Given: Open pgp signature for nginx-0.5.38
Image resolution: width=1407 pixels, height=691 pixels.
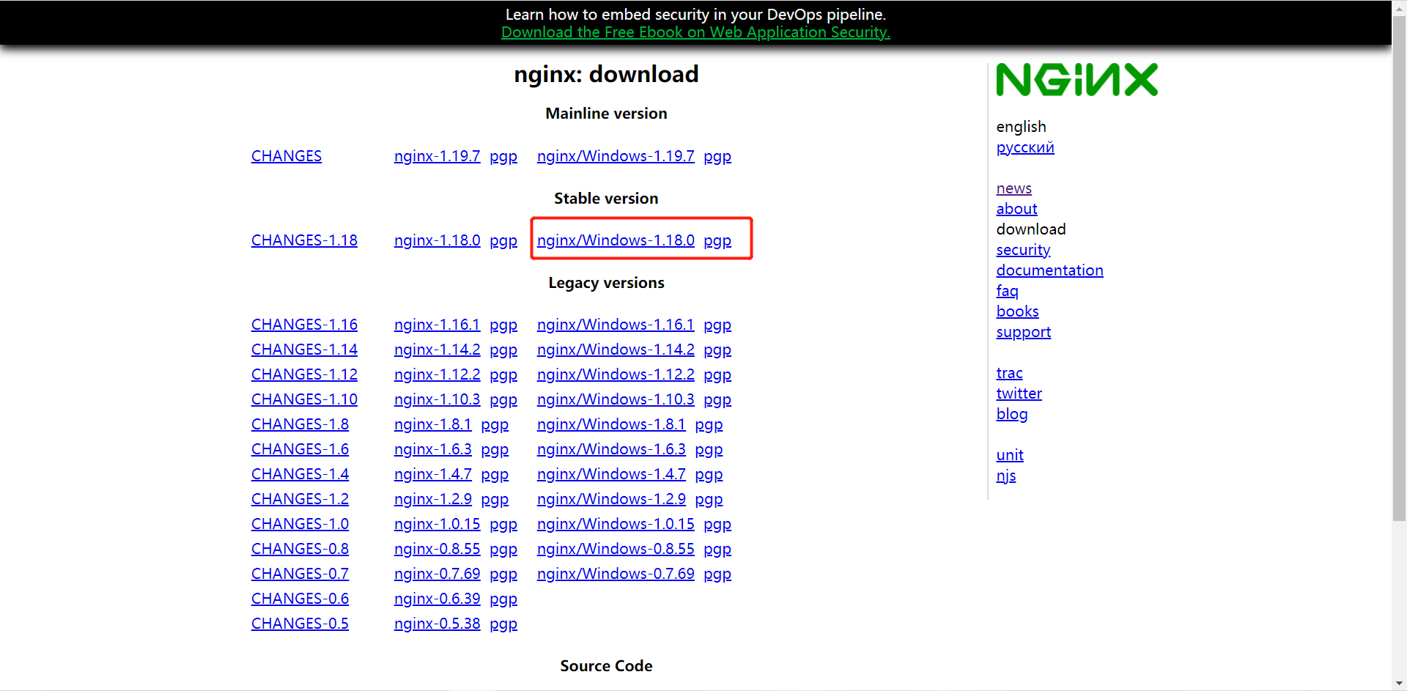Looking at the screenshot, I should (503, 624).
